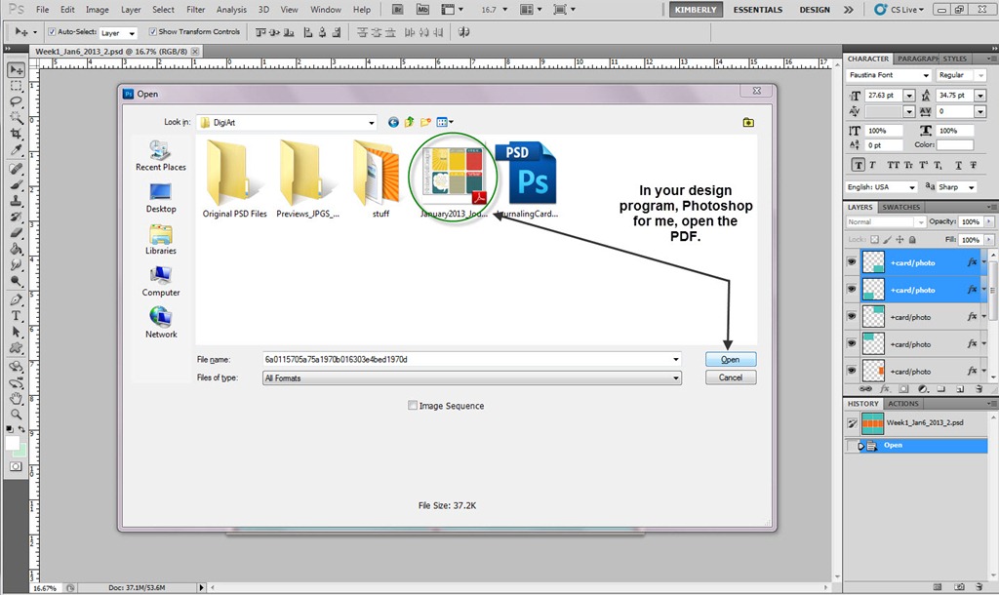Viewport: 999px width, 595px height.
Task: Open the Files of type All Formats dropdown
Action: (x=676, y=378)
